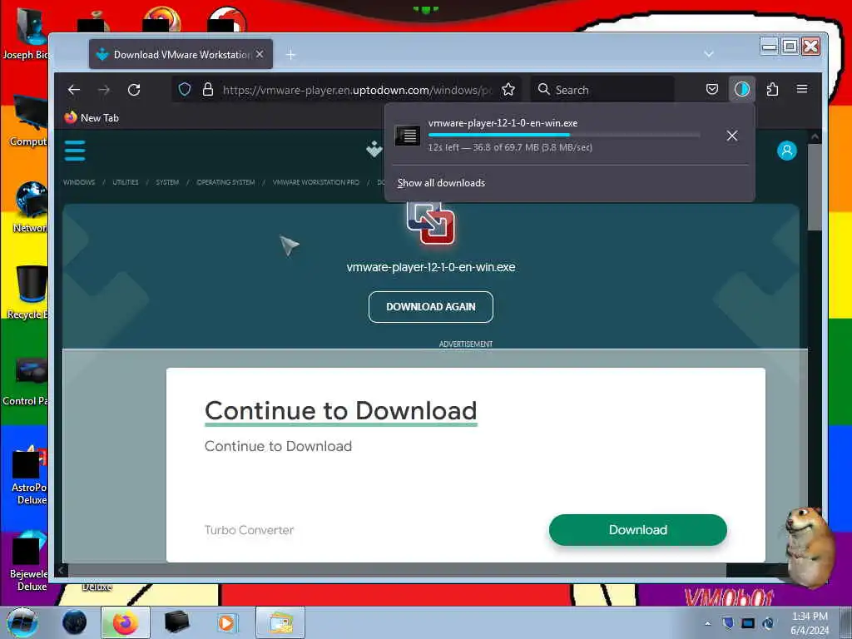Close the Download VMware Workstation tab

(260, 54)
